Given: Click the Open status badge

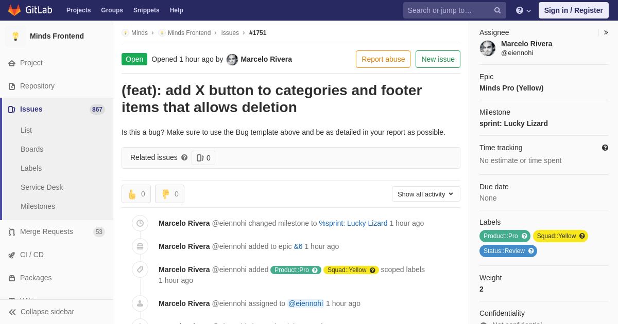Looking at the screenshot, I should click(x=134, y=59).
